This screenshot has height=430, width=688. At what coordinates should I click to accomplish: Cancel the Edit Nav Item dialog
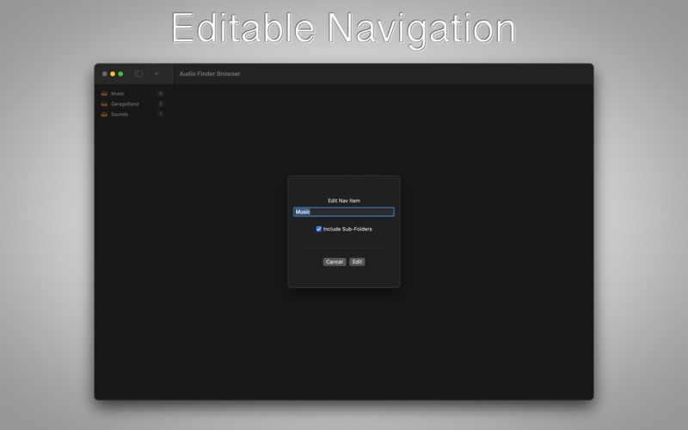click(x=335, y=262)
